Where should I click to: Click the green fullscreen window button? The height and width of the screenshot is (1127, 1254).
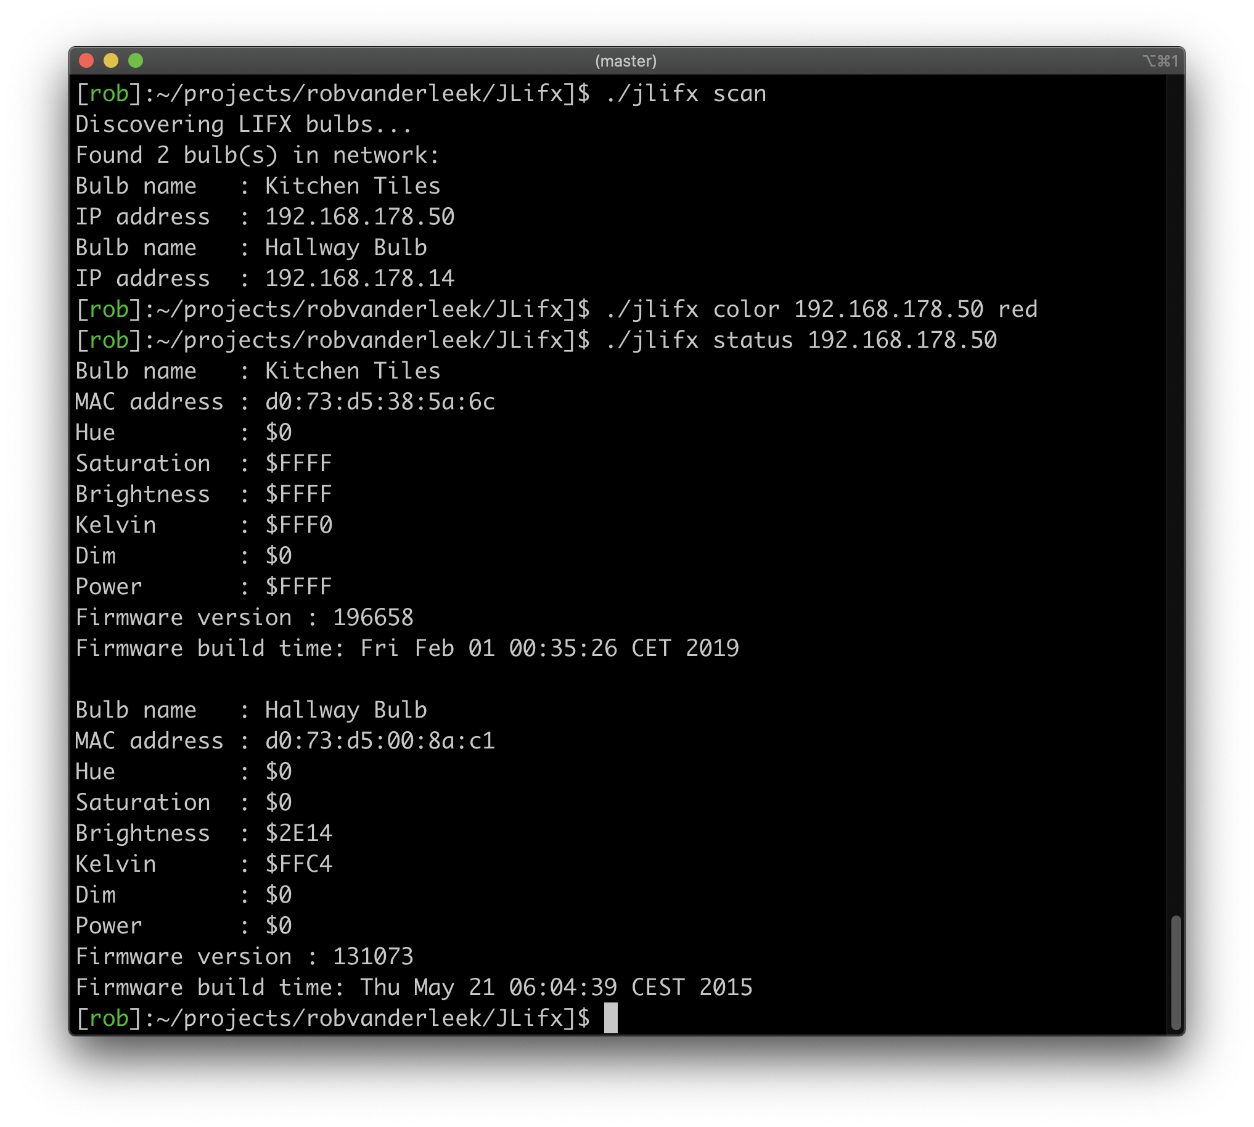point(136,60)
